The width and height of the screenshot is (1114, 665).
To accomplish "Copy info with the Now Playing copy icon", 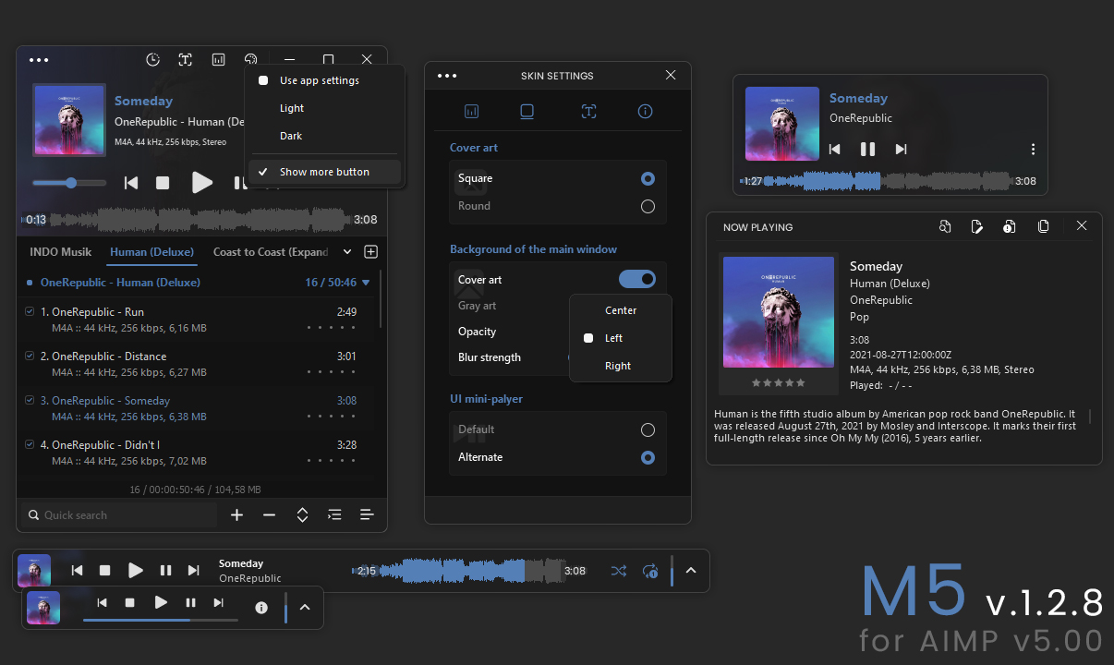I will (1043, 226).
